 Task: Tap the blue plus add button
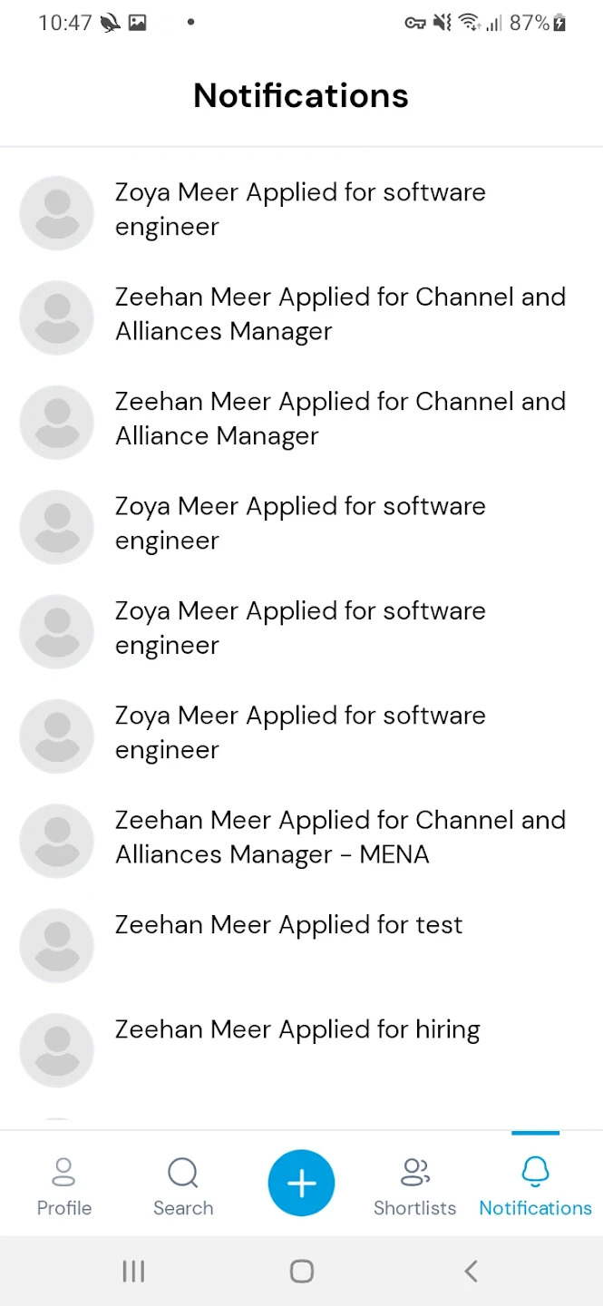[301, 1184]
